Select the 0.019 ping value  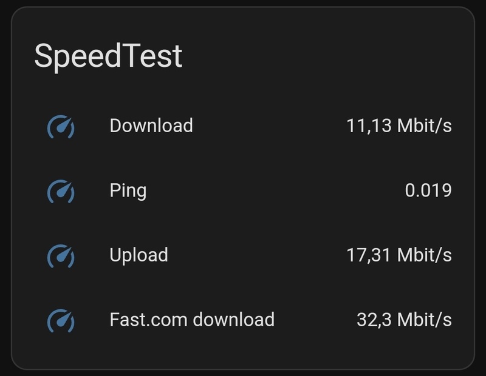click(428, 190)
